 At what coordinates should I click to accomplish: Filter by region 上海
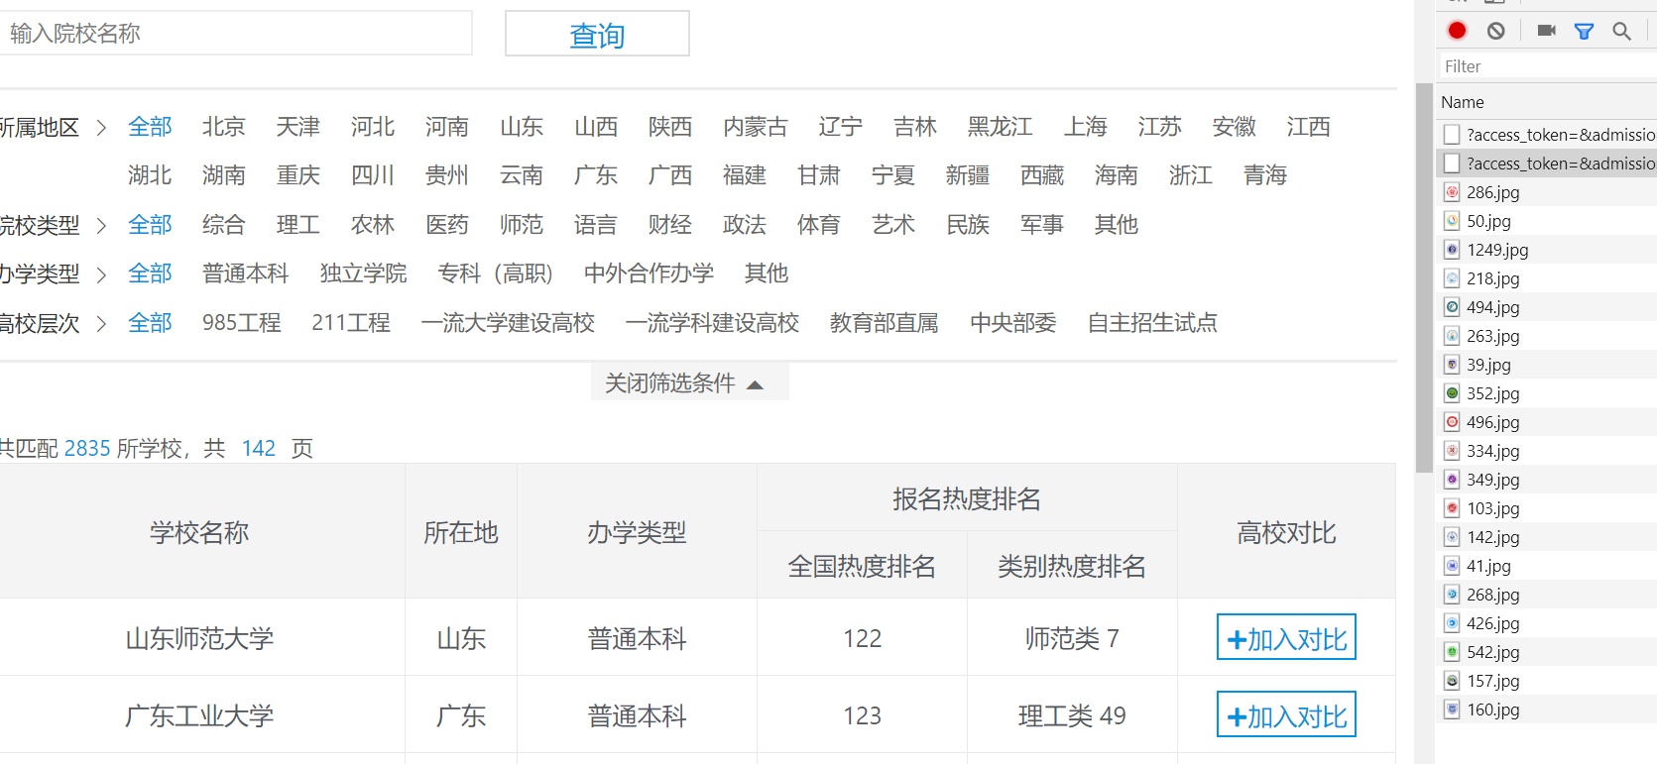1086,127
